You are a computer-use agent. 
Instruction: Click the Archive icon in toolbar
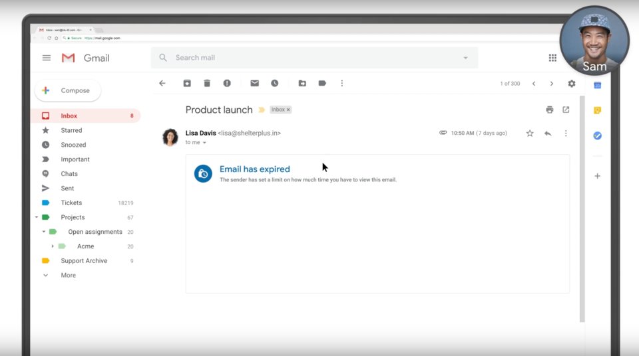click(x=187, y=84)
